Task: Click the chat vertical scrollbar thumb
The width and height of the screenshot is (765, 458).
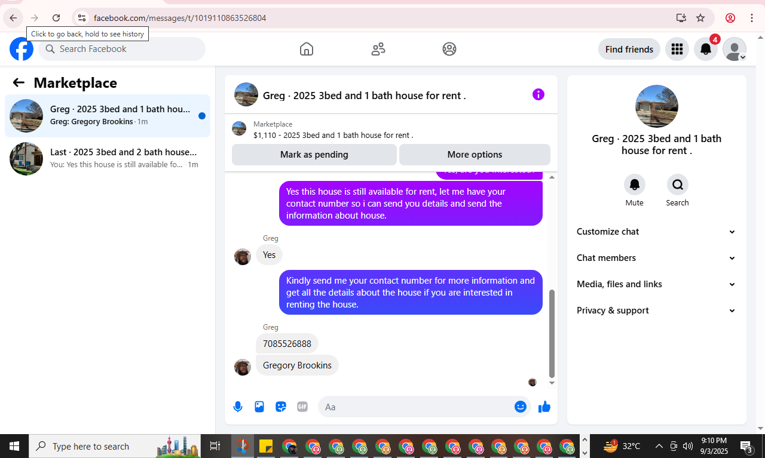Action: [552, 334]
